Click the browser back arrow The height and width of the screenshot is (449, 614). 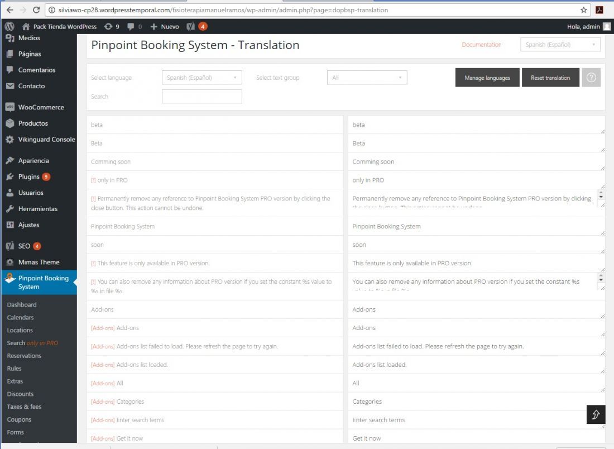point(10,10)
